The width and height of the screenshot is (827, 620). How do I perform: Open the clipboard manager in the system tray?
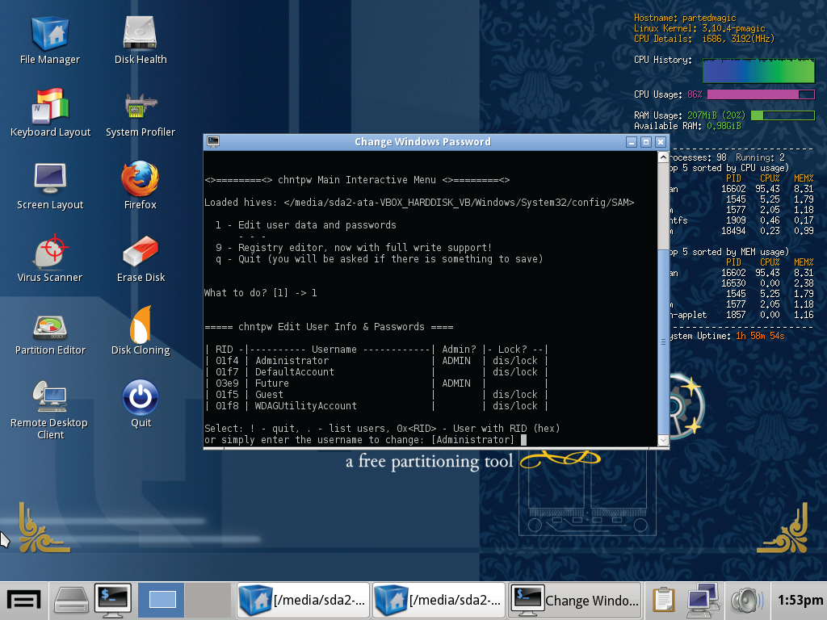tap(662, 600)
